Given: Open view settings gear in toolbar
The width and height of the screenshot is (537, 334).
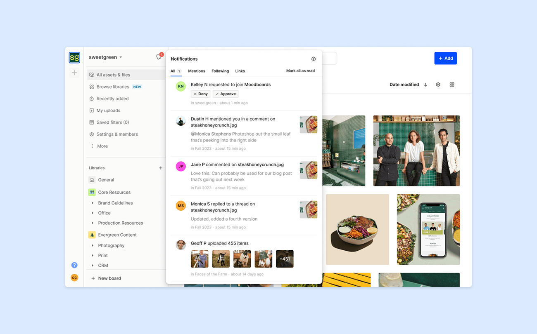Looking at the screenshot, I should point(438,85).
